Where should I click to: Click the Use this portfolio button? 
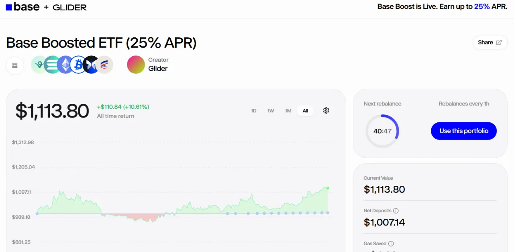pos(464,131)
